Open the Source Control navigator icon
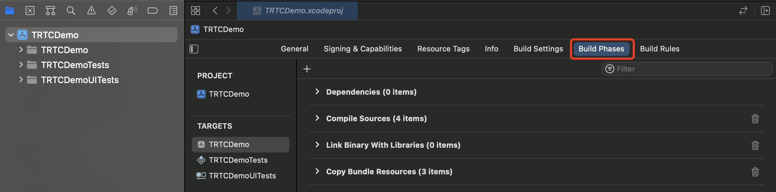 [x=30, y=11]
